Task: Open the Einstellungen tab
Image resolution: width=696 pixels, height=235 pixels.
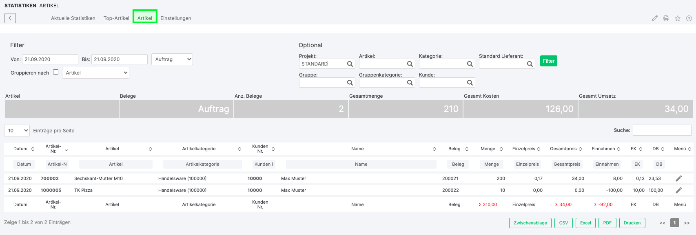Action: click(175, 18)
